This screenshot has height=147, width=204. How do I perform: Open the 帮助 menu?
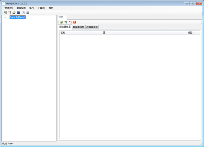[51, 8]
